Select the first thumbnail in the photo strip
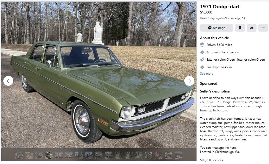This screenshot has height=164, width=269. coord(19,155)
